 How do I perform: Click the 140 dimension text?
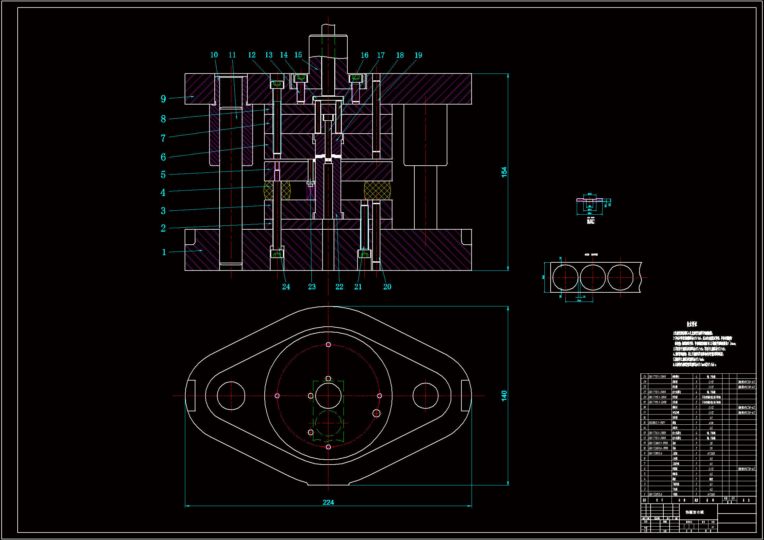coord(504,396)
